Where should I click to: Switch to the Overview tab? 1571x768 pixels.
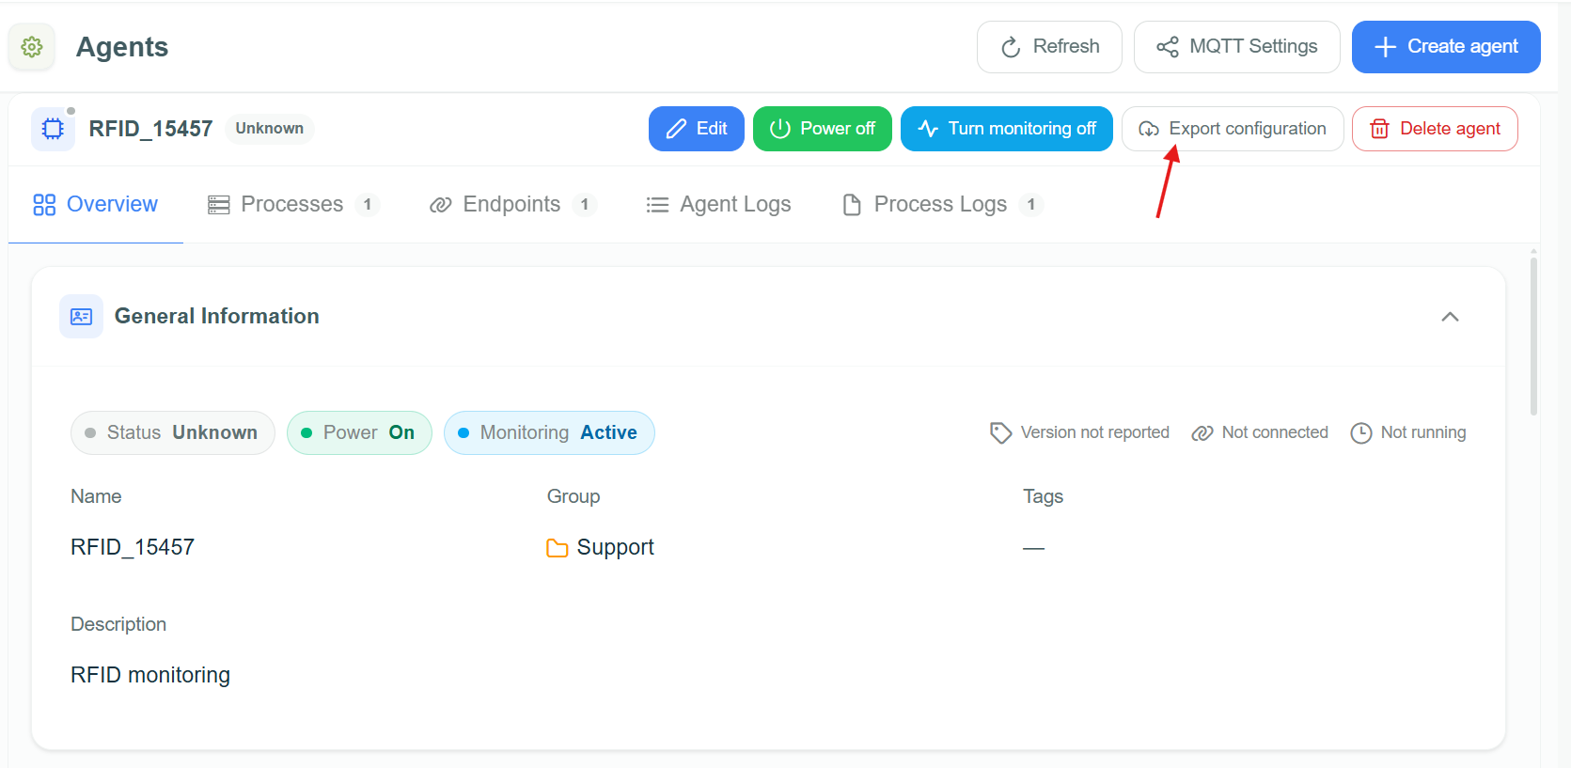(96, 205)
